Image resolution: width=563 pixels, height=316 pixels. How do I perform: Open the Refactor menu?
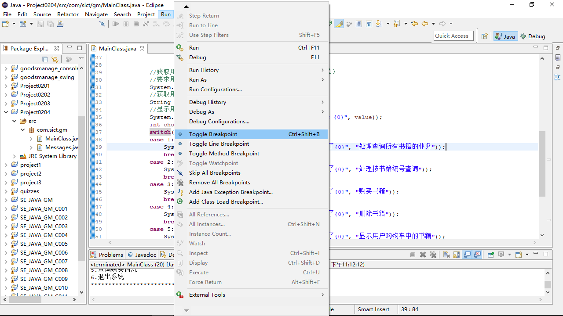click(68, 14)
